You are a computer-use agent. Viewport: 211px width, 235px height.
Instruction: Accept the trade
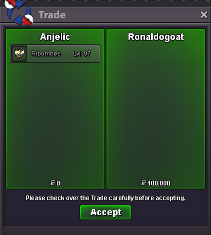point(105,212)
